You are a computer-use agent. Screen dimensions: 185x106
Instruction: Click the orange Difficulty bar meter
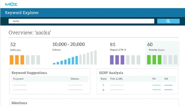(25, 60)
